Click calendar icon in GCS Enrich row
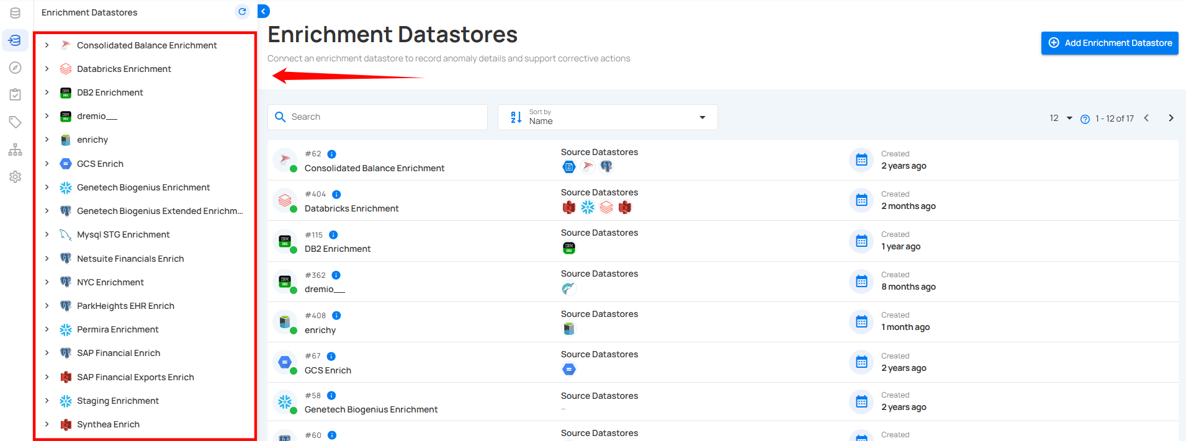This screenshot has width=1186, height=441. click(861, 362)
